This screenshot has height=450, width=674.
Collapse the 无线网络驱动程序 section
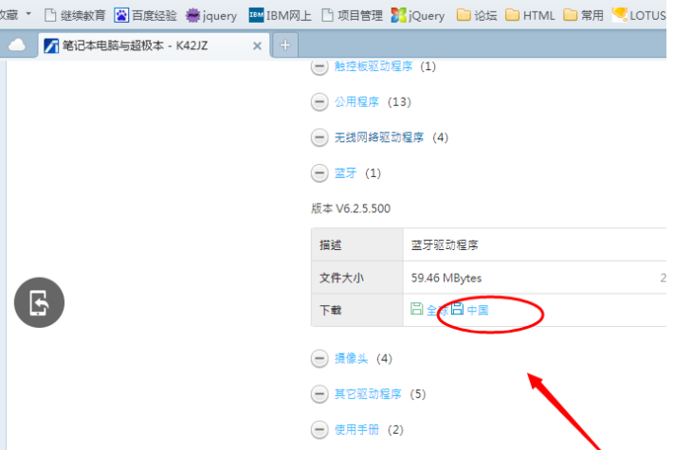pos(319,137)
